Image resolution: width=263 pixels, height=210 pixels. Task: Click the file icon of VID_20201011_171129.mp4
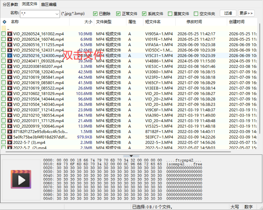[x=10, y=121]
